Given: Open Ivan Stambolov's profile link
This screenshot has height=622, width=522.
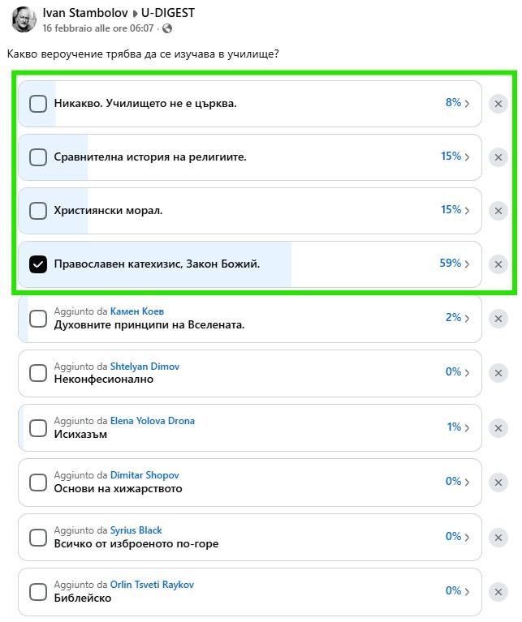Looking at the screenshot, I should [80, 14].
